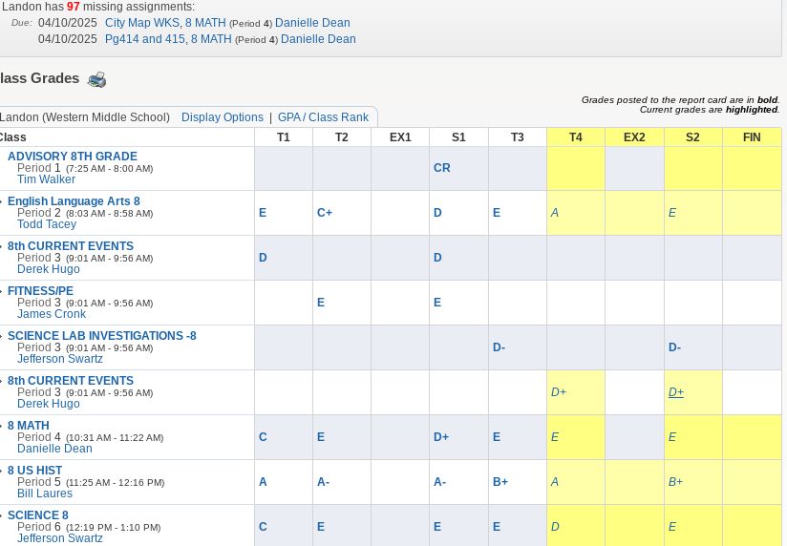
Task: Open the City Map WKS missing assignment
Action: 165,23
